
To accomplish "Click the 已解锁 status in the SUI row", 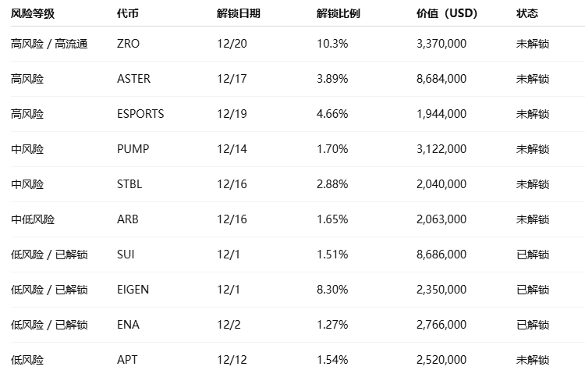I will click(x=533, y=255).
